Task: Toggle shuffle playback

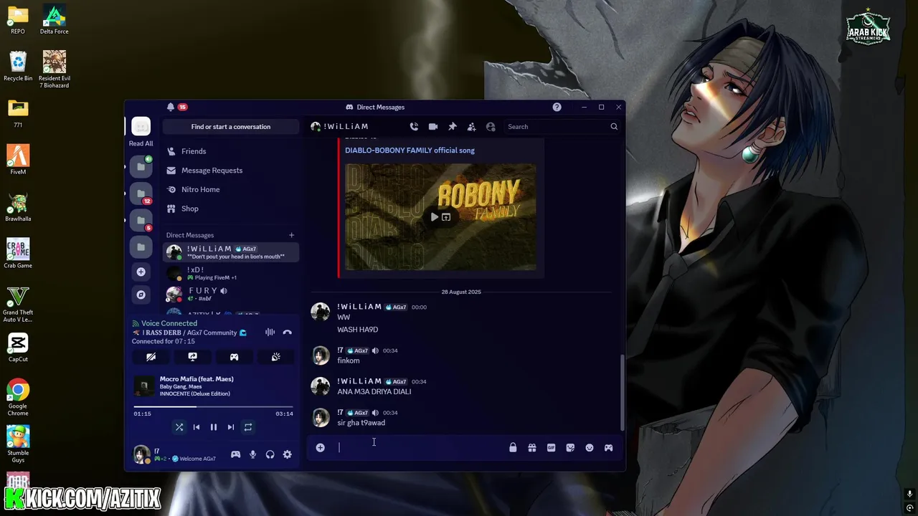Action: coord(179,427)
